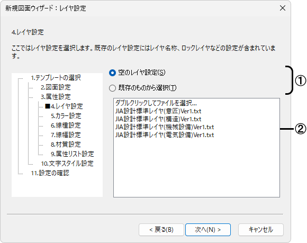This screenshot has width=307, height=243.
Task: Click 次へ(N) > to proceed
Action: [x=207, y=230]
